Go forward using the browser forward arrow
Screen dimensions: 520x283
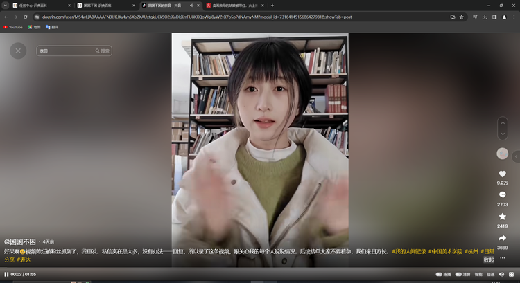click(15, 17)
